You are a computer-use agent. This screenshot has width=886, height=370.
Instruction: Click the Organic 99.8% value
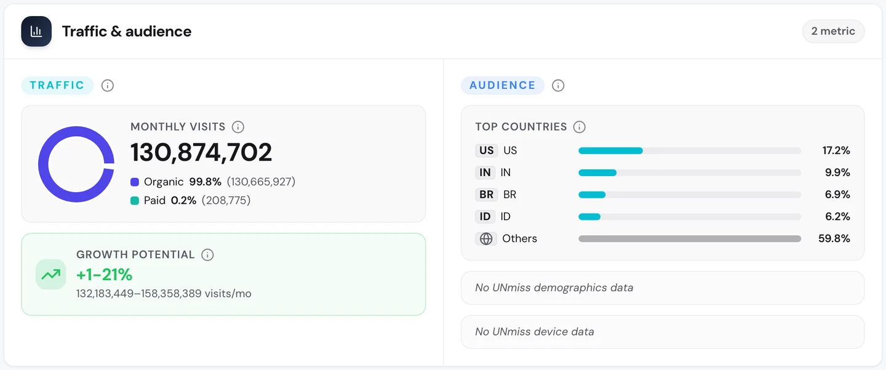tap(205, 182)
